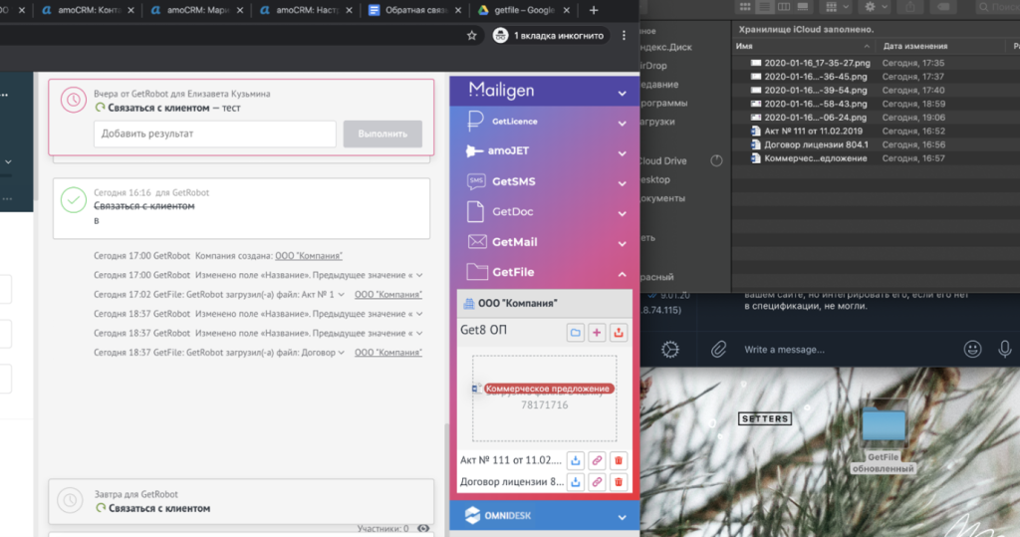Open Finder group-by dropdown
1020x537 pixels.
coord(837,7)
